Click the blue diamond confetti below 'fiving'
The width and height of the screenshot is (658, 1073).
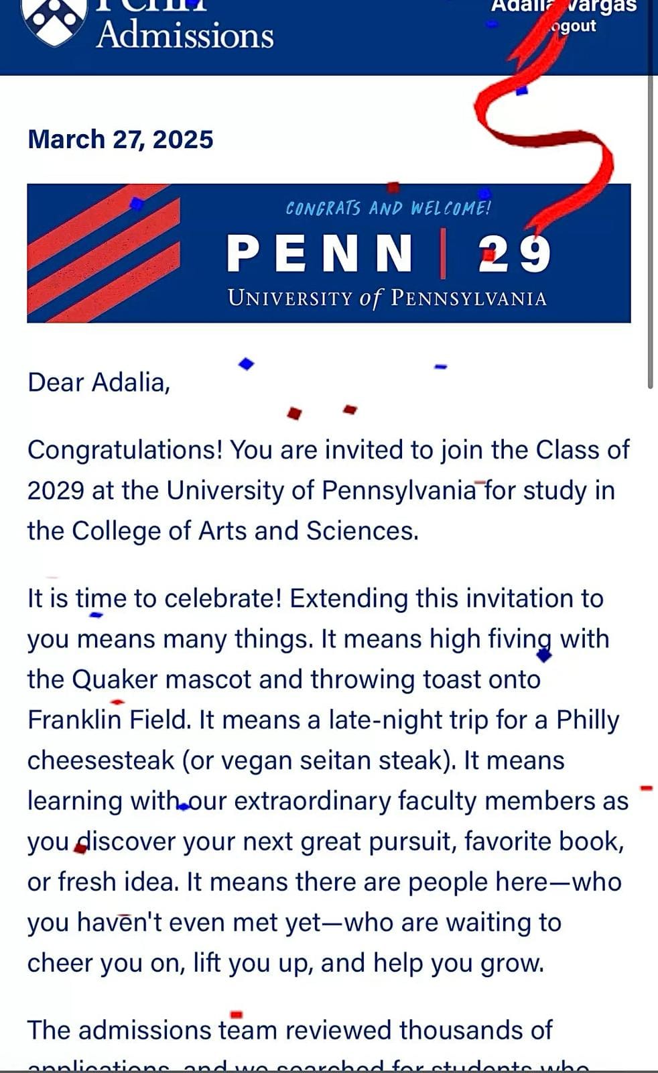pos(544,655)
